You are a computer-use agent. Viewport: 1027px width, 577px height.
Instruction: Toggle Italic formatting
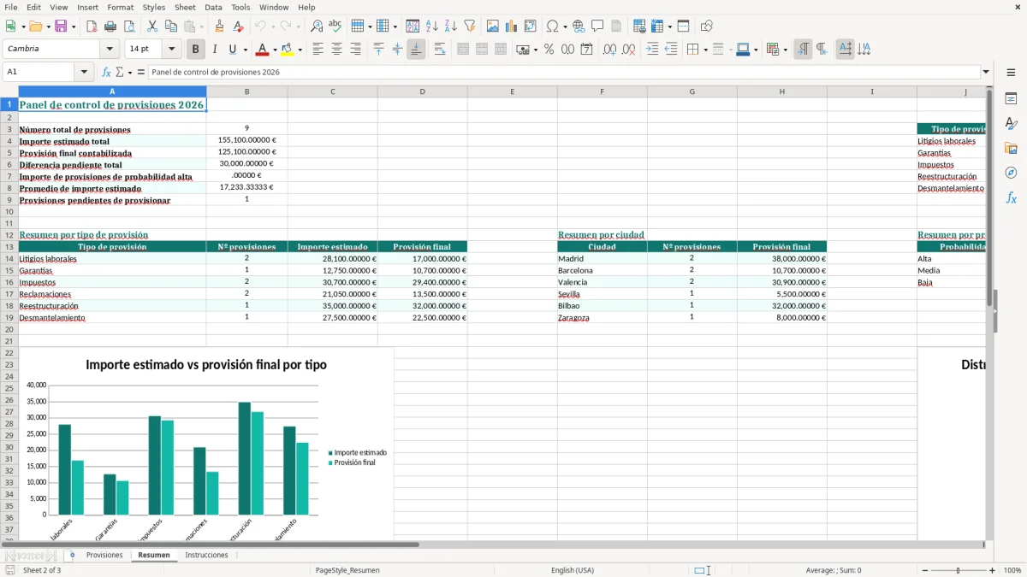214,50
